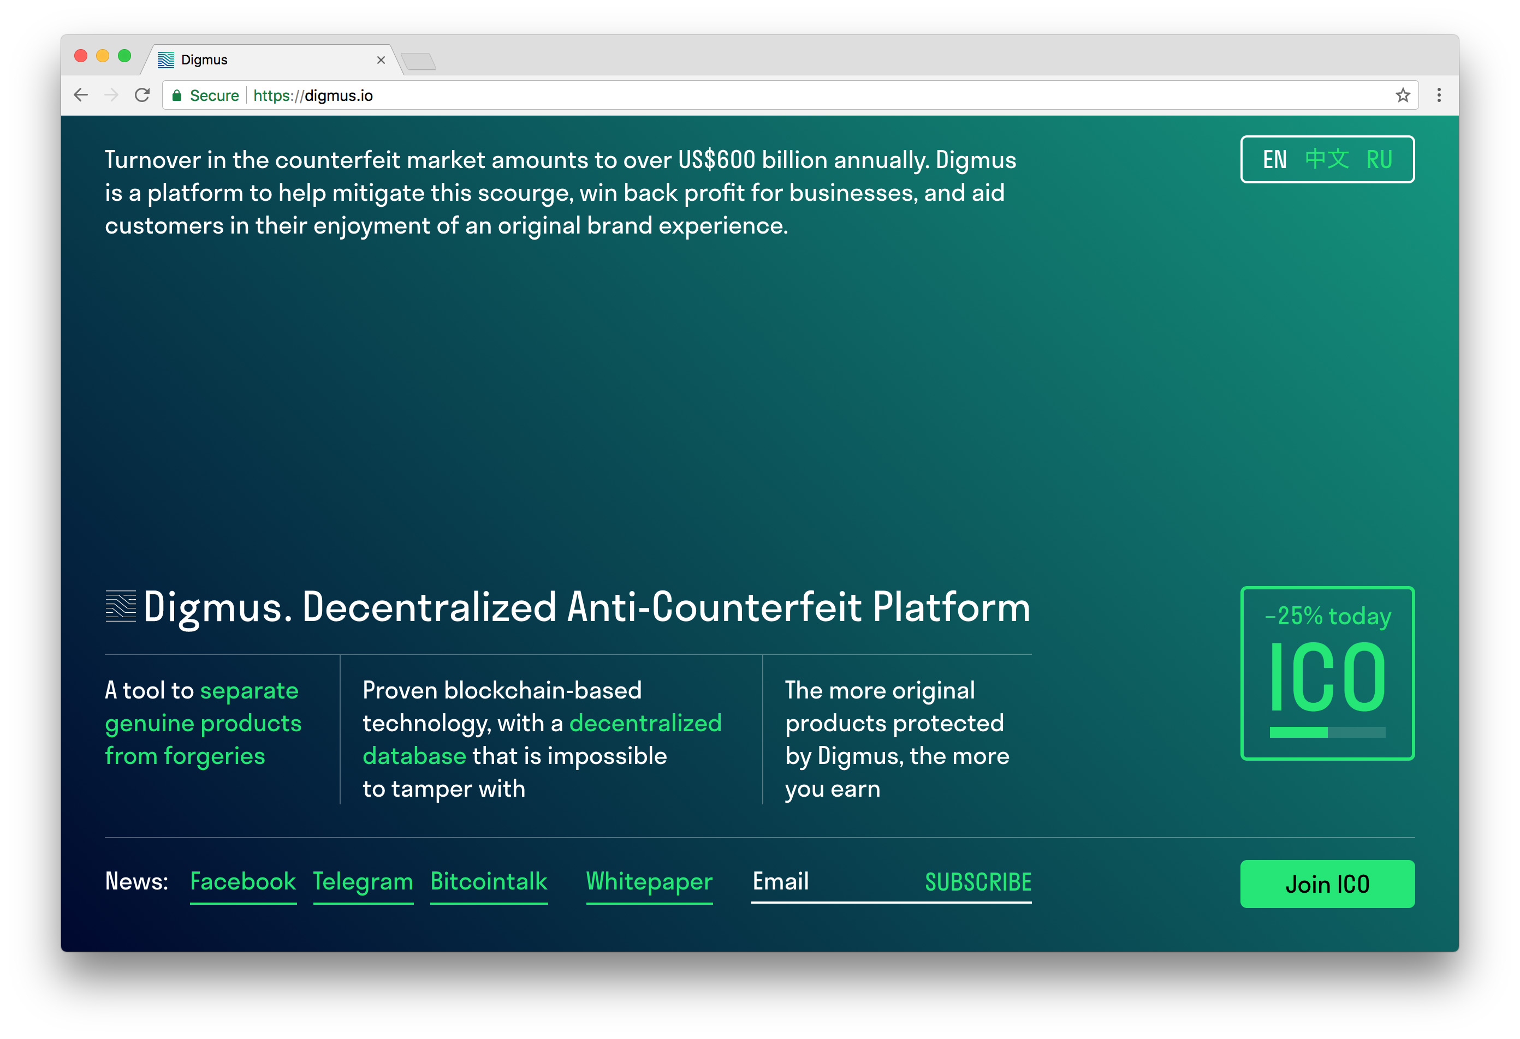Click the SUBSCRIBE button
This screenshot has width=1520, height=1039.
tap(978, 882)
